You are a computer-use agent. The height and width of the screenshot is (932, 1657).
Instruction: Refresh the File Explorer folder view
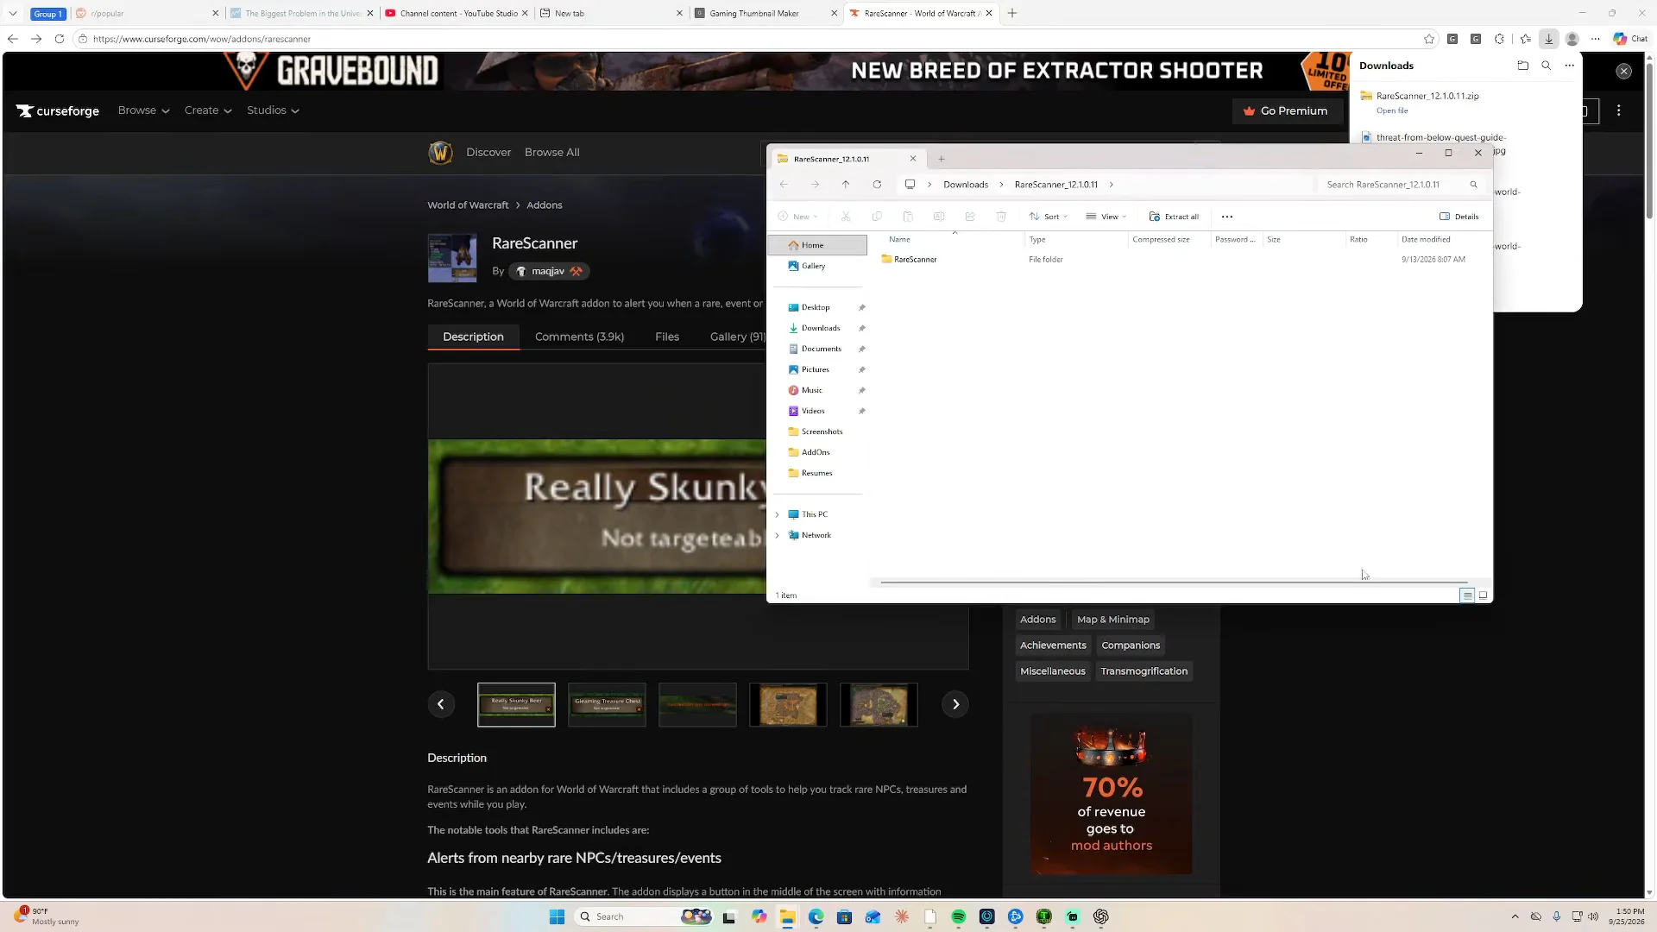point(877,185)
